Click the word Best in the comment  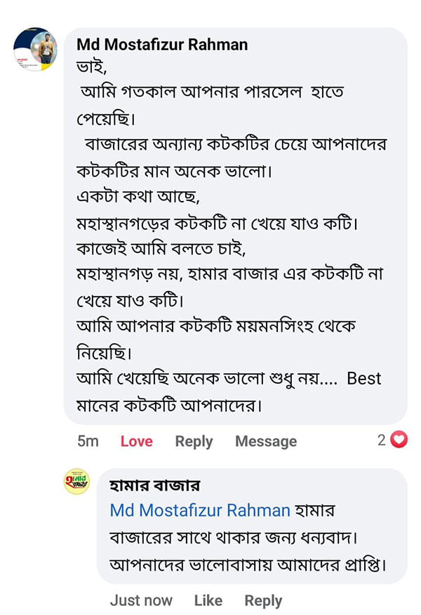(364, 379)
